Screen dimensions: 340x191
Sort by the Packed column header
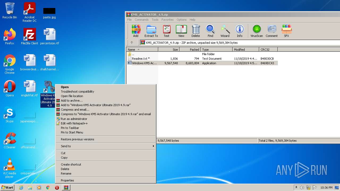pyautogui.click(x=190, y=50)
